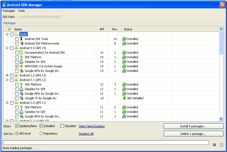Toggle the Updates/New filter checkbox
The image size is (227, 152).
pyautogui.click(x=17, y=126)
